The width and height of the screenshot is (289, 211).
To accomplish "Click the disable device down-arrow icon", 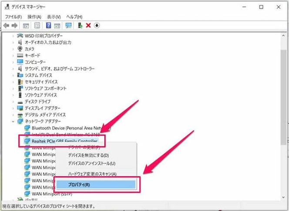I will coord(97,25).
